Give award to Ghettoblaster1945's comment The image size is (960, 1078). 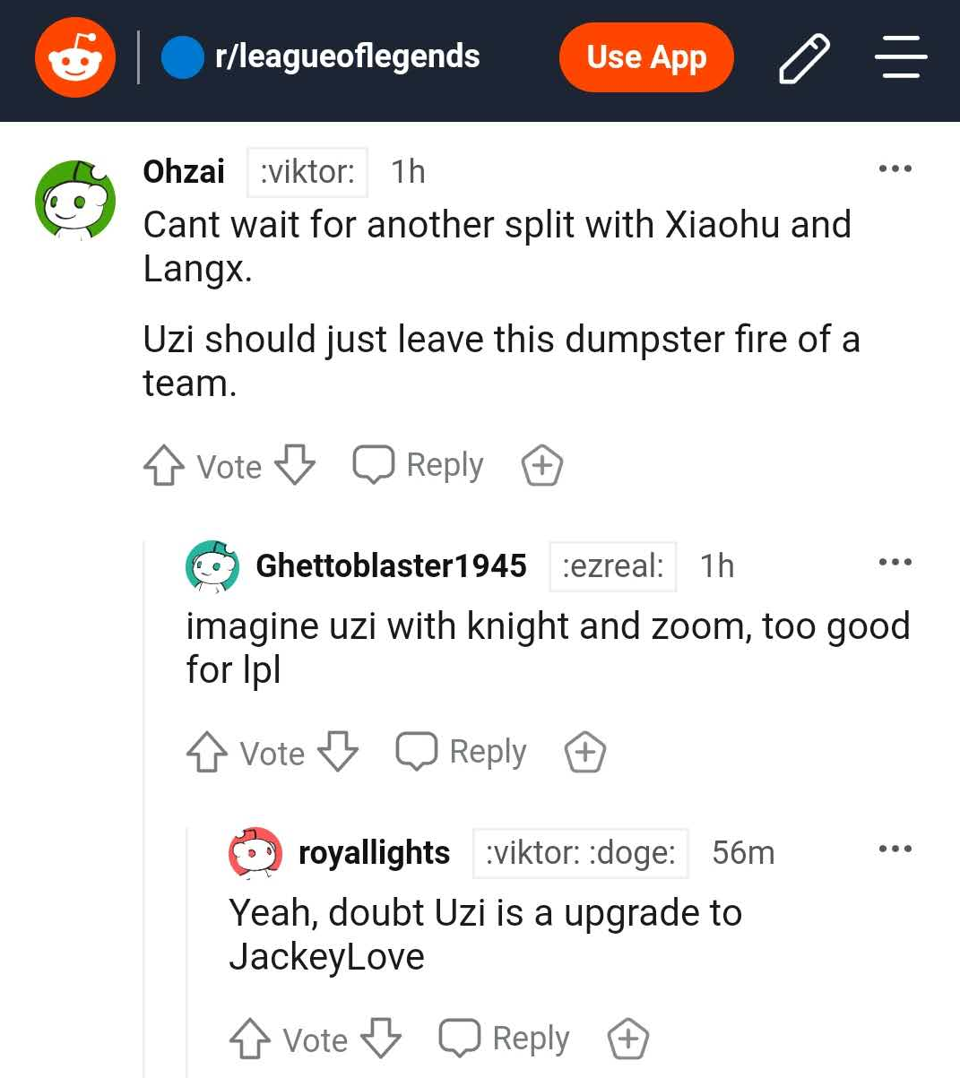point(585,753)
